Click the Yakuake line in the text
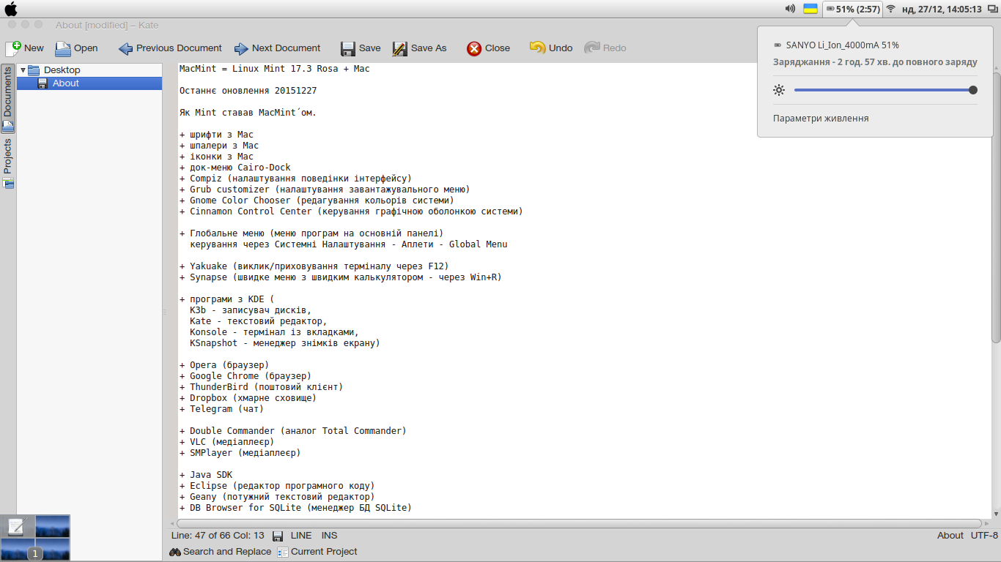1001x562 pixels. click(314, 266)
